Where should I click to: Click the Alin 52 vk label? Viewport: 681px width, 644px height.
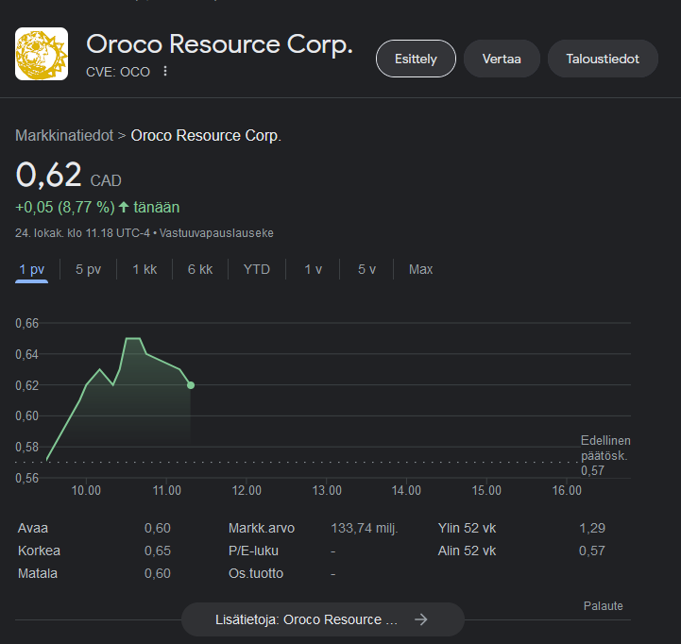(x=467, y=551)
